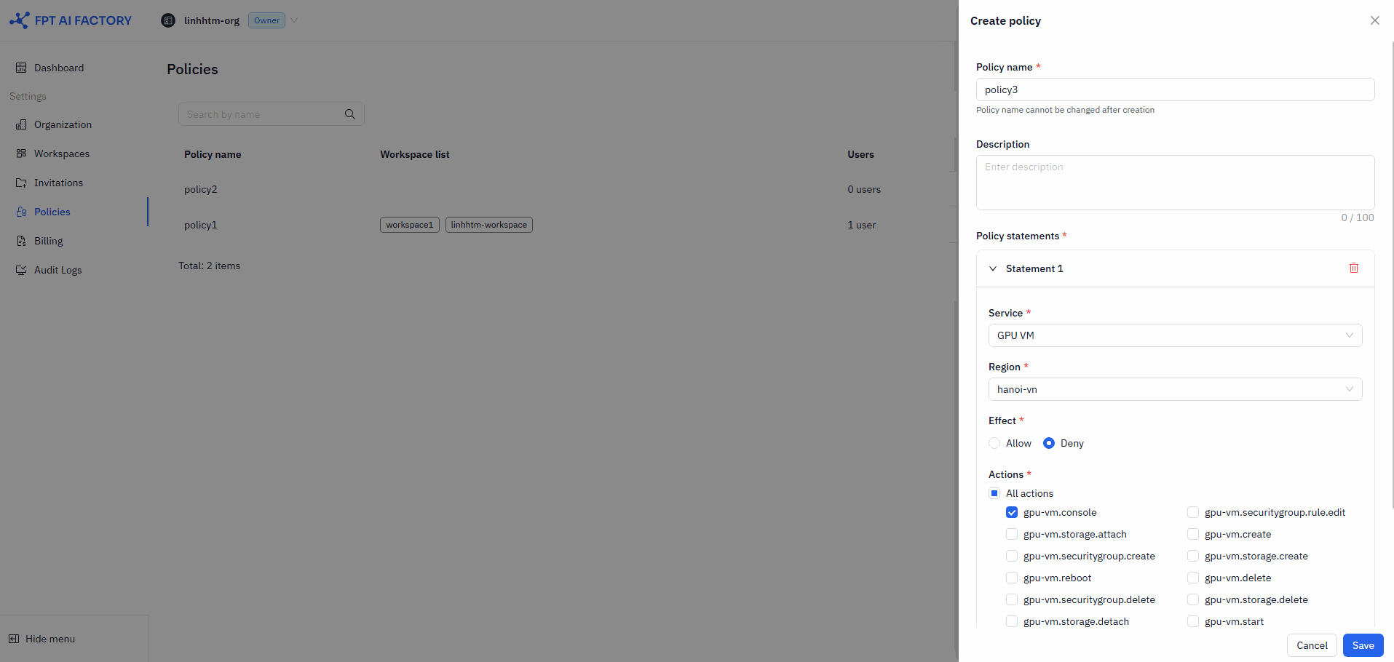Open the organization switcher chevron

point(294,20)
